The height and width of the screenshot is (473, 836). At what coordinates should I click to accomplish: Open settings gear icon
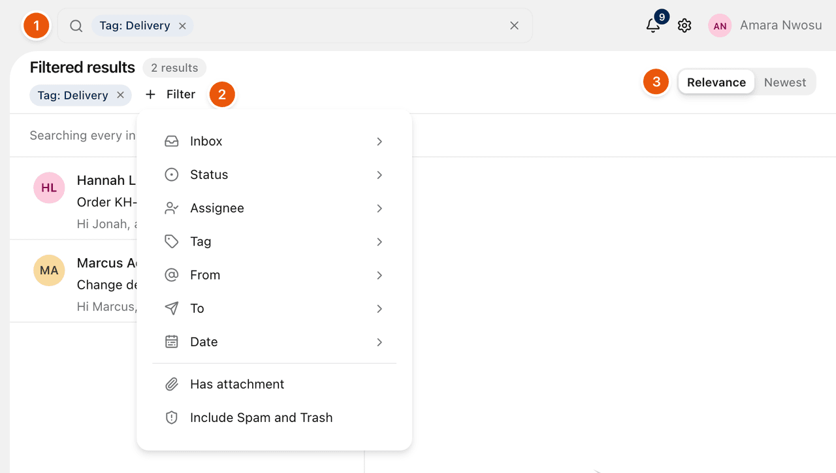(684, 25)
